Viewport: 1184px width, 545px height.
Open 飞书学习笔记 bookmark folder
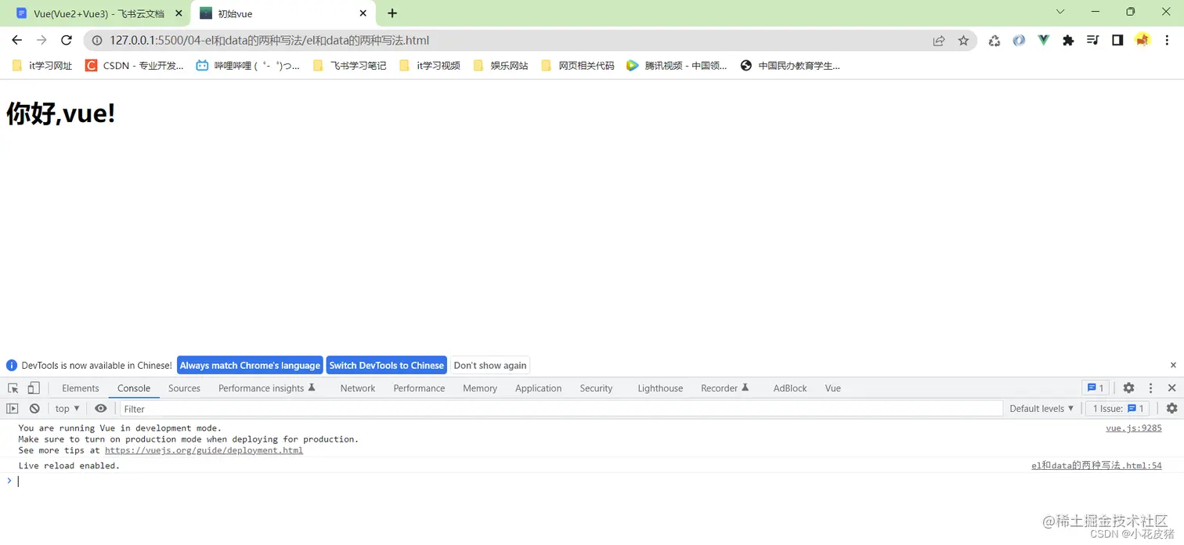click(x=349, y=66)
